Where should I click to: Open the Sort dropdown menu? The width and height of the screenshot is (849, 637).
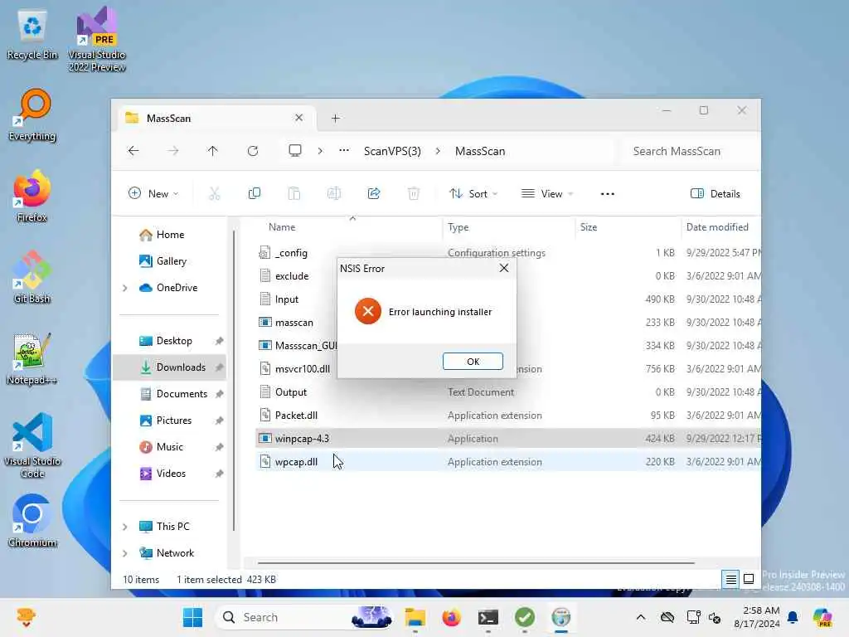tap(473, 193)
